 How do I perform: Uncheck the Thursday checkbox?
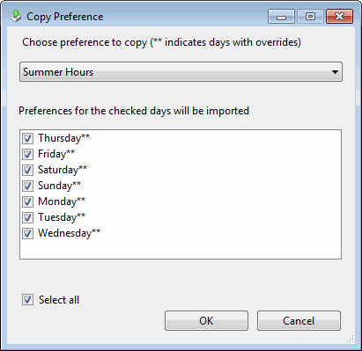pyautogui.click(x=27, y=138)
